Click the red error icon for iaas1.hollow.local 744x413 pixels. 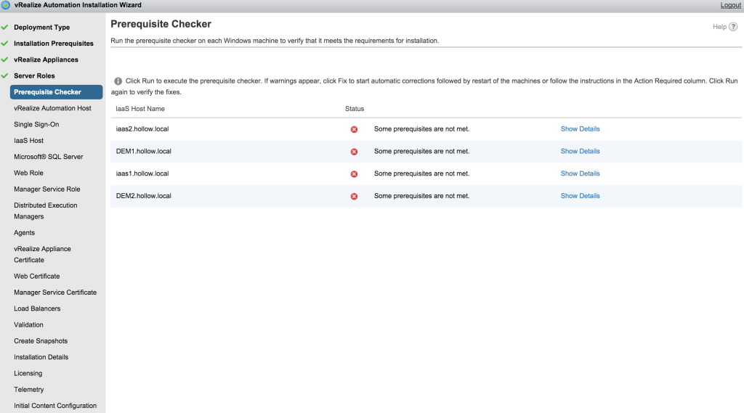tap(354, 174)
